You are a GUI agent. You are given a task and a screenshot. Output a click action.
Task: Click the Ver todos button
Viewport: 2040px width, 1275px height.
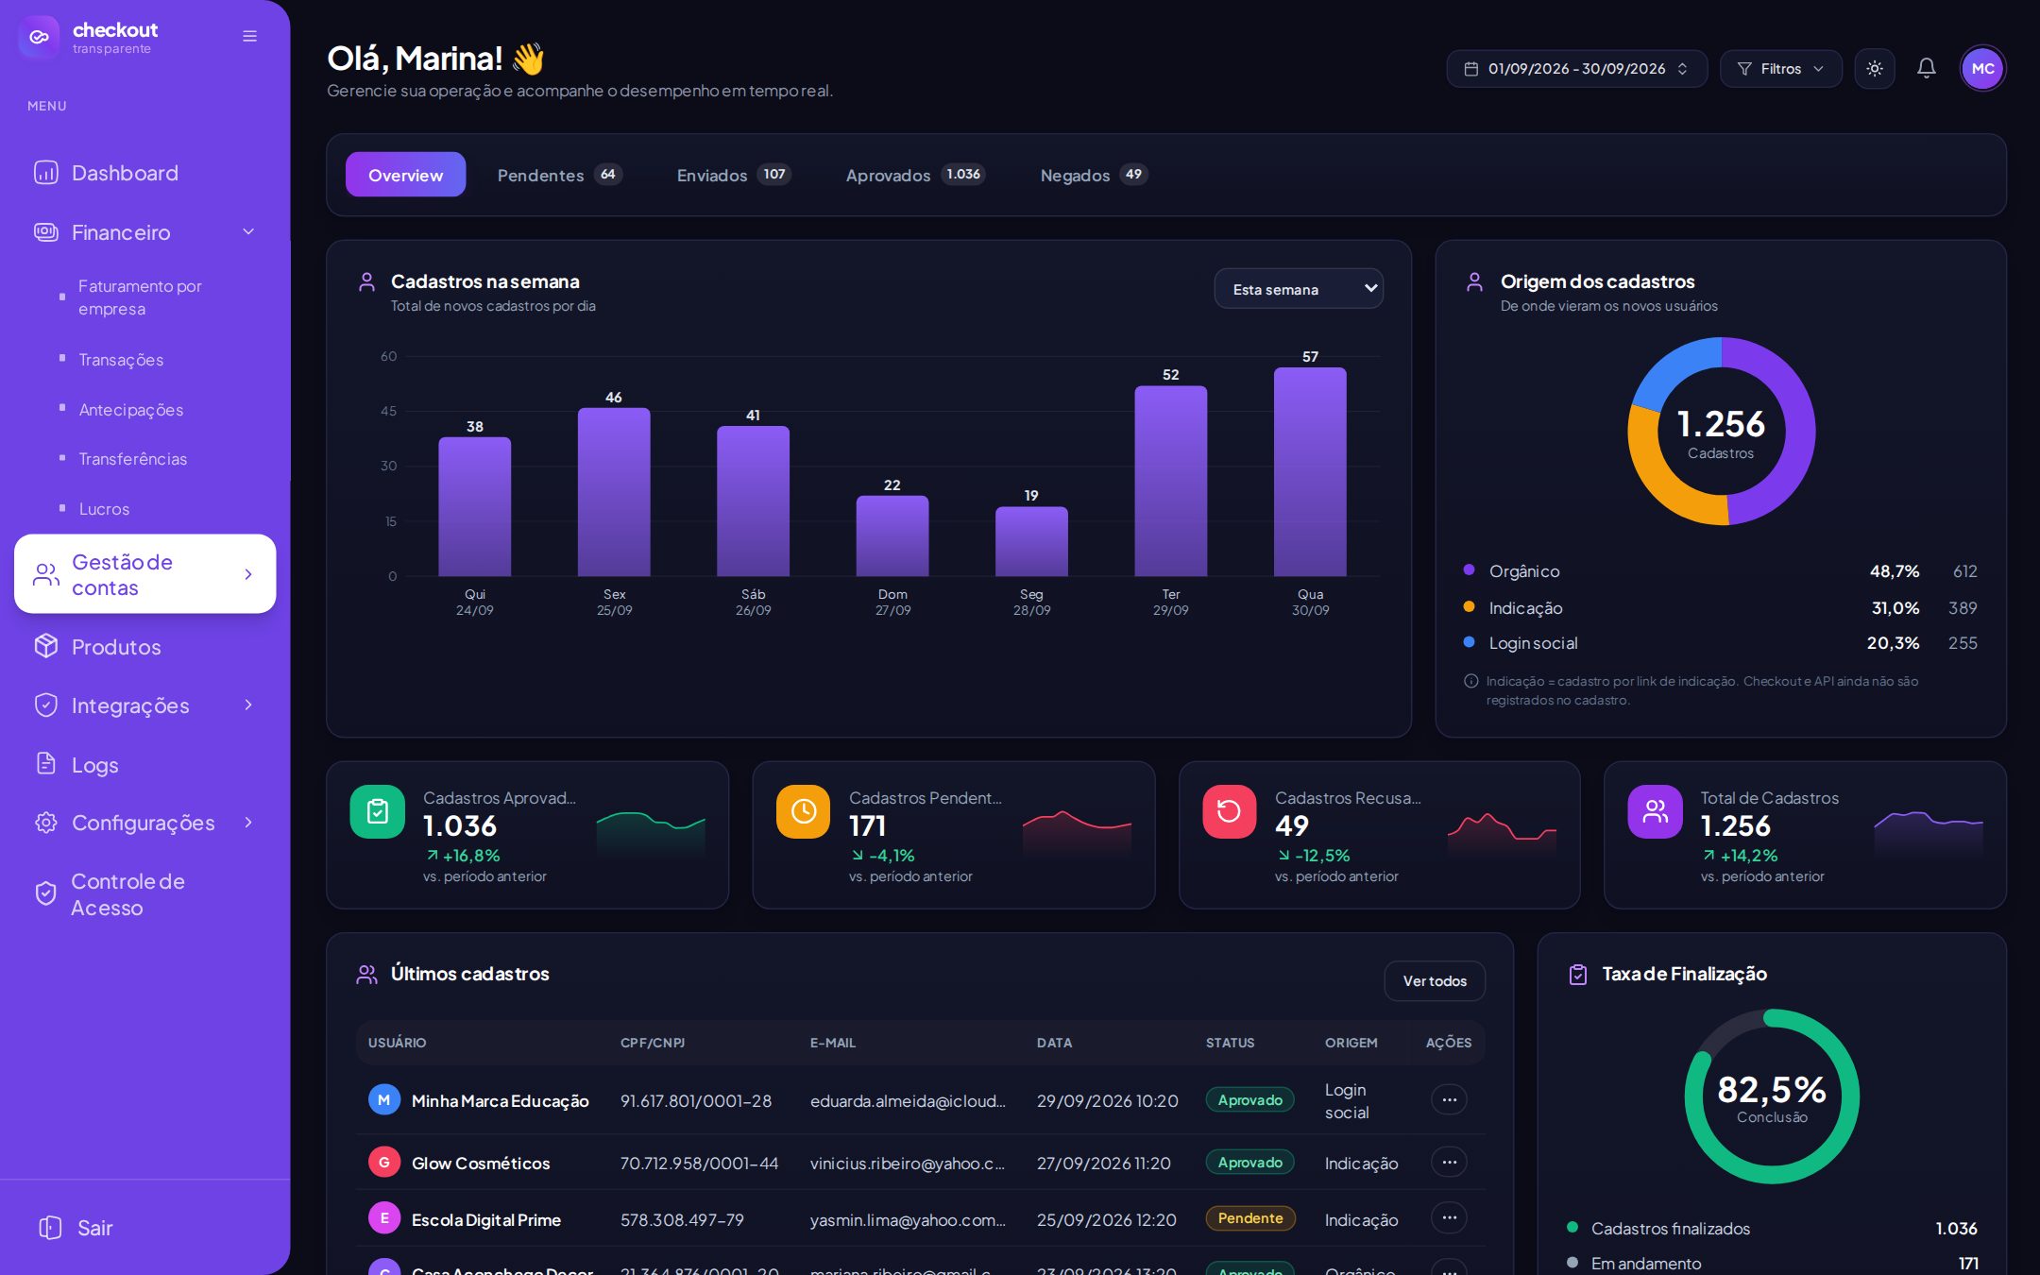tap(1434, 980)
